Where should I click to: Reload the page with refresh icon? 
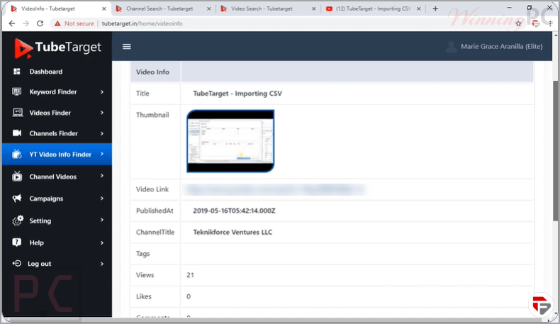40,23
